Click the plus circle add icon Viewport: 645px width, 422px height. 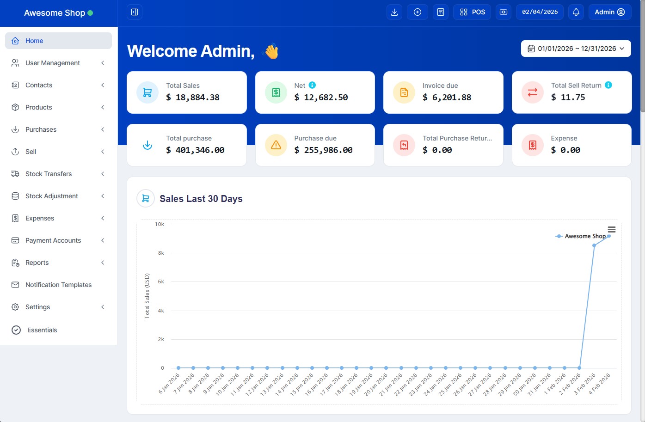tap(418, 12)
